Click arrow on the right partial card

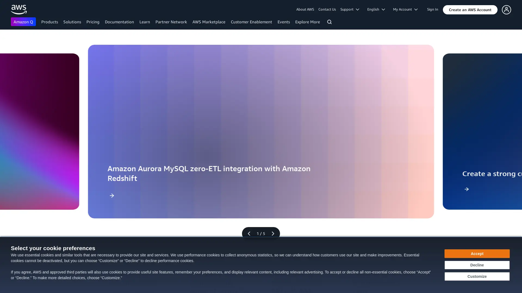467,189
